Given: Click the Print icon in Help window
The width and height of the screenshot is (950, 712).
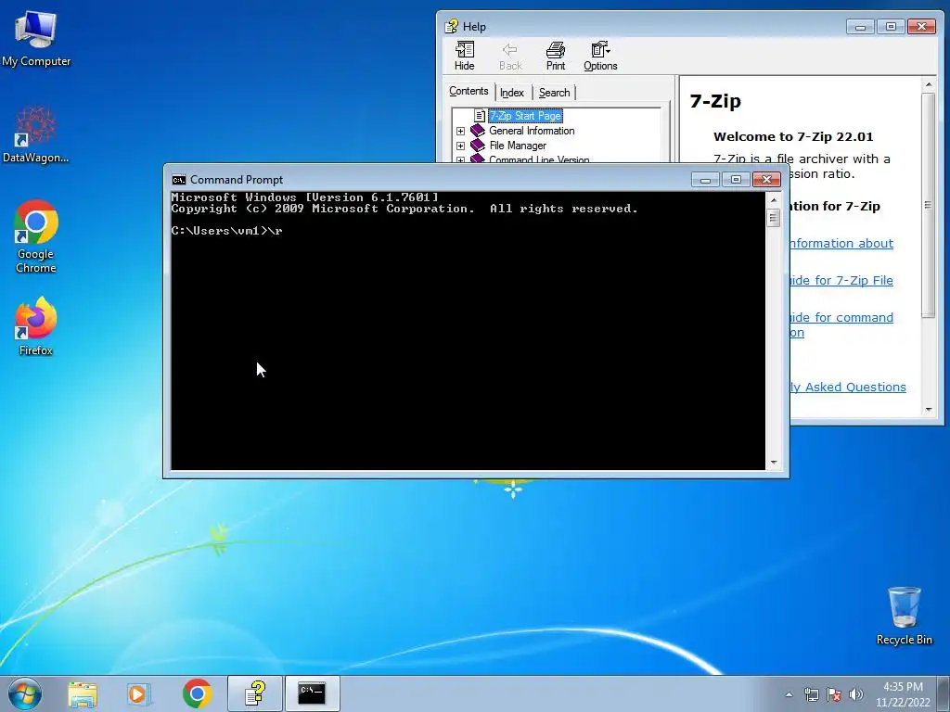Looking at the screenshot, I should 556,56.
